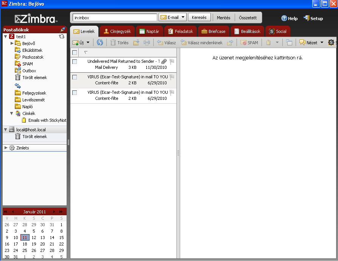This screenshot has width=338, height=261.
Task: Click the tag icon in toolbar
Action: click(x=268, y=42)
